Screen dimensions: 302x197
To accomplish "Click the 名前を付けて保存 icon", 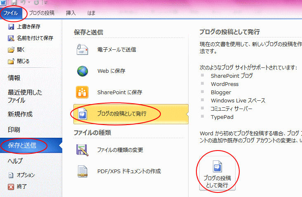I will (x=11, y=38).
